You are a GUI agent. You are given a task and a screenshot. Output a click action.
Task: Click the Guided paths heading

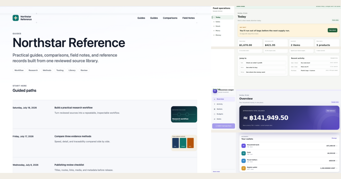(24, 90)
